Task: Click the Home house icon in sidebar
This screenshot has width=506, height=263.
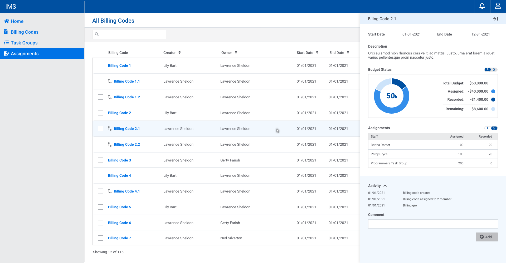Action: 7,21
